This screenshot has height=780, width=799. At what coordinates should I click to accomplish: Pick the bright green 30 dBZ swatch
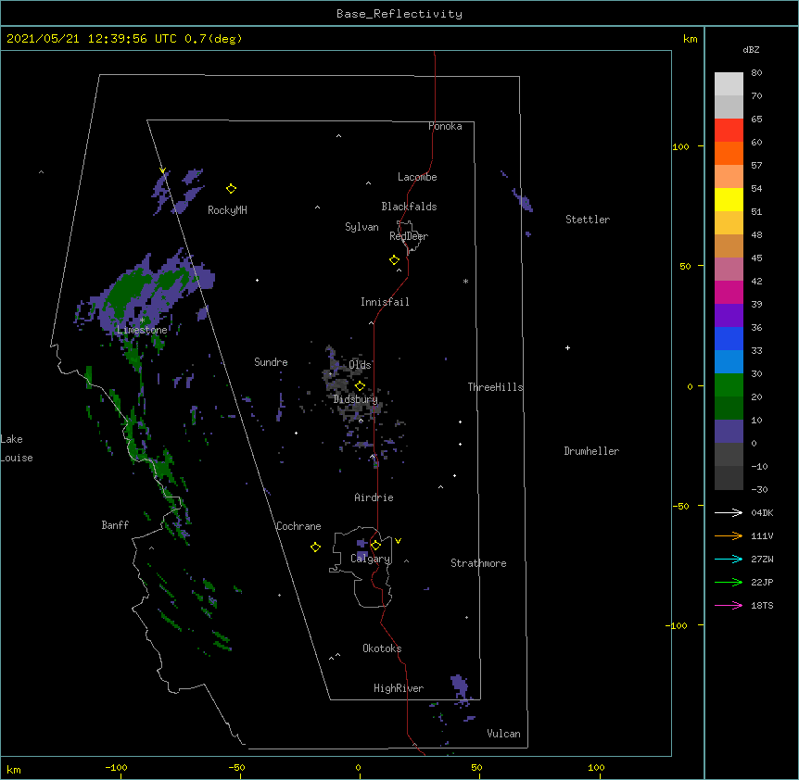729,385
